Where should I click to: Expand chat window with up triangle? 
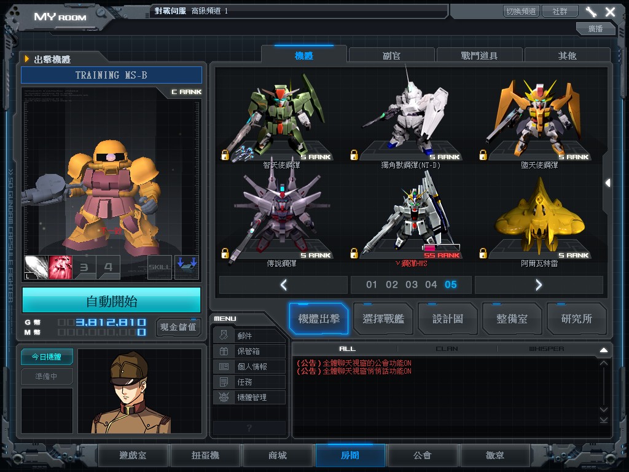(x=604, y=350)
